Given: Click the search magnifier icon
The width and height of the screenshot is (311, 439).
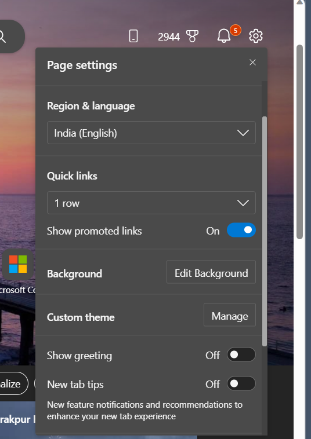Looking at the screenshot, I should (x=2, y=36).
